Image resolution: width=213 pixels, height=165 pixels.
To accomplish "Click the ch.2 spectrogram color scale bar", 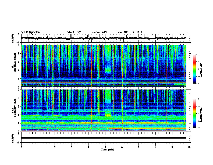I will point(194,114).
